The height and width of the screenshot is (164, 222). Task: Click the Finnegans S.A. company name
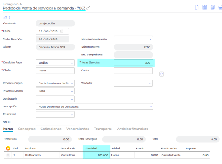tap(13, 4)
